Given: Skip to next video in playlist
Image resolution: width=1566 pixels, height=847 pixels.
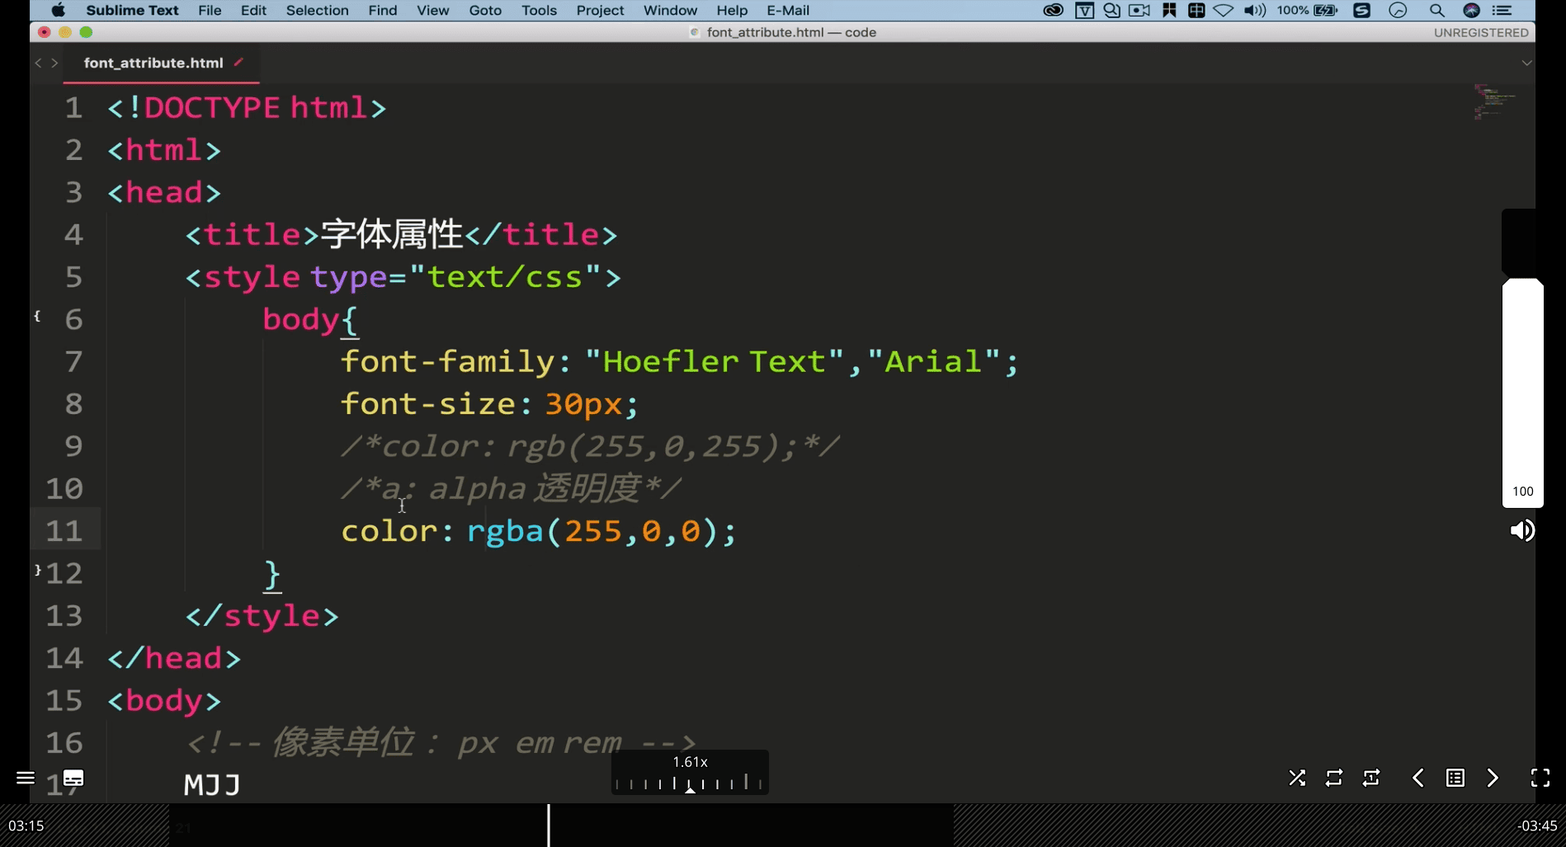Looking at the screenshot, I should point(1493,778).
